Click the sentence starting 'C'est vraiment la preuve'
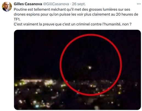 [x=73, y=24]
